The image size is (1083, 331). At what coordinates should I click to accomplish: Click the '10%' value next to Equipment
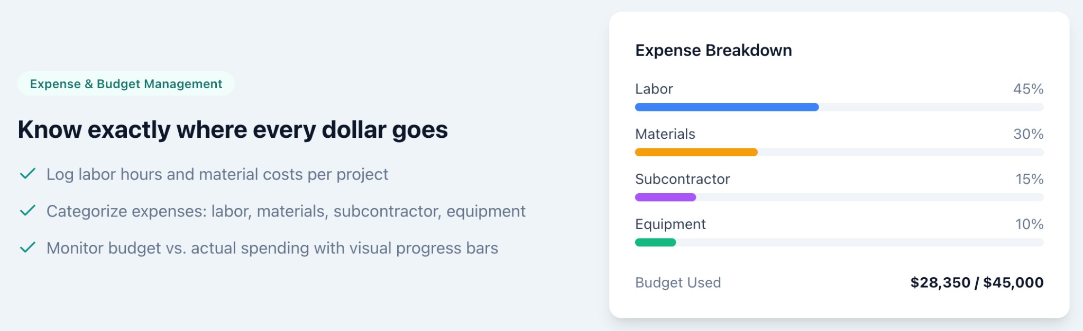[x=1028, y=224]
